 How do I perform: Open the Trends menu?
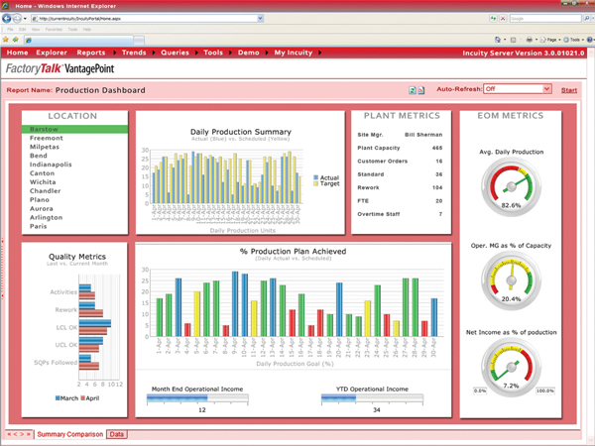pos(136,53)
